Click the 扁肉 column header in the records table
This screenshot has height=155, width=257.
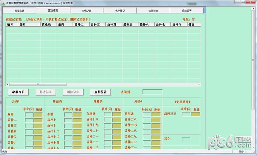(65, 24)
